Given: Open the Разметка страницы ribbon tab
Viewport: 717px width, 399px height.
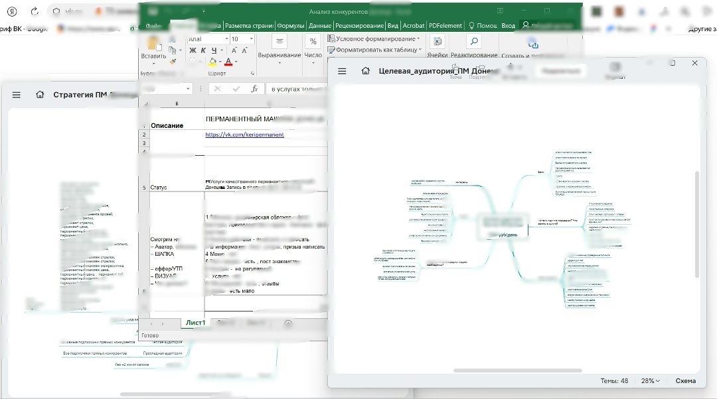Looking at the screenshot, I should pos(249,26).
